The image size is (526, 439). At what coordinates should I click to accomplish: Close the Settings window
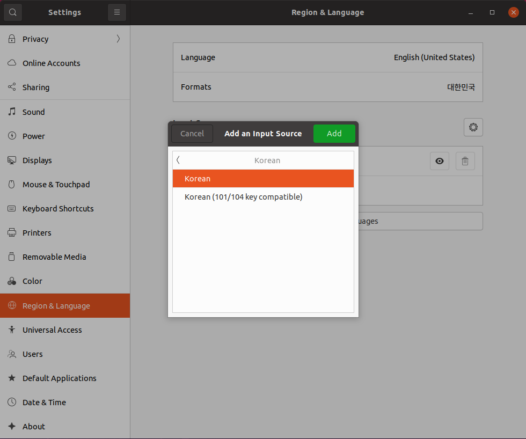(x=514, y=12)
